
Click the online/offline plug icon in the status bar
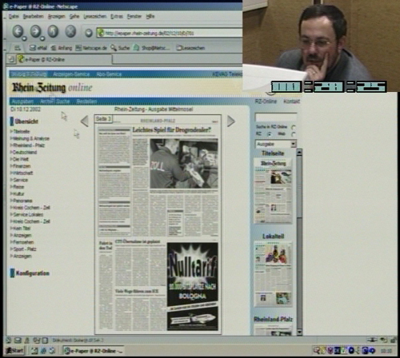(372, 340)
